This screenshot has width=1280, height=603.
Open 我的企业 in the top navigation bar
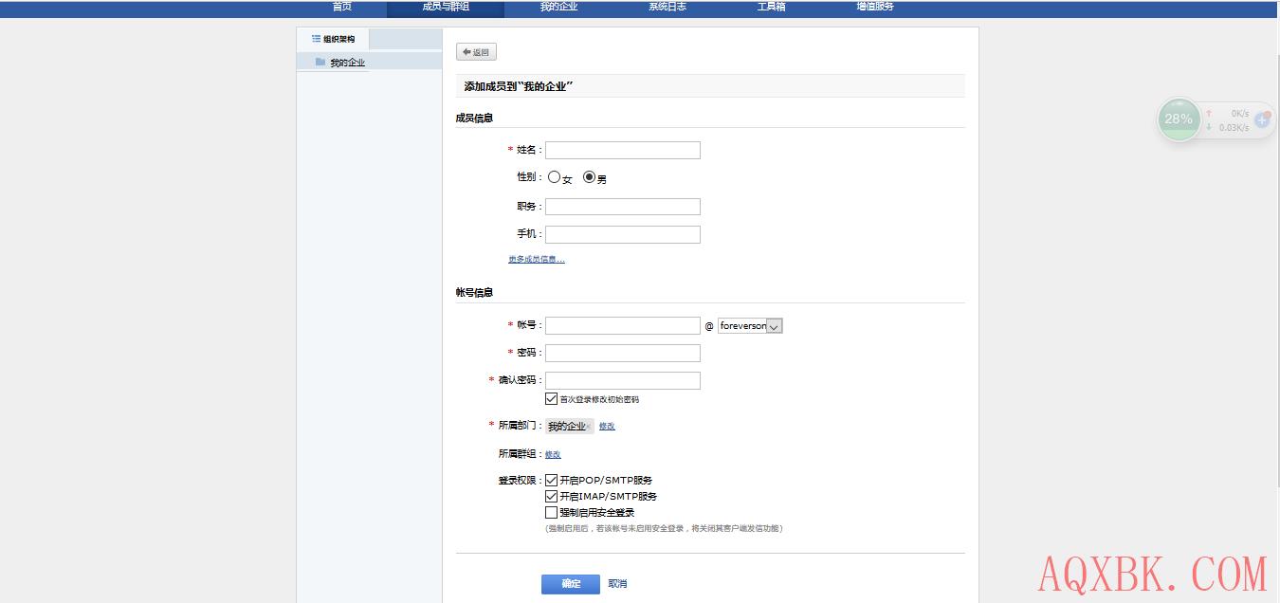pyautogui.click(x=558, y=7)
